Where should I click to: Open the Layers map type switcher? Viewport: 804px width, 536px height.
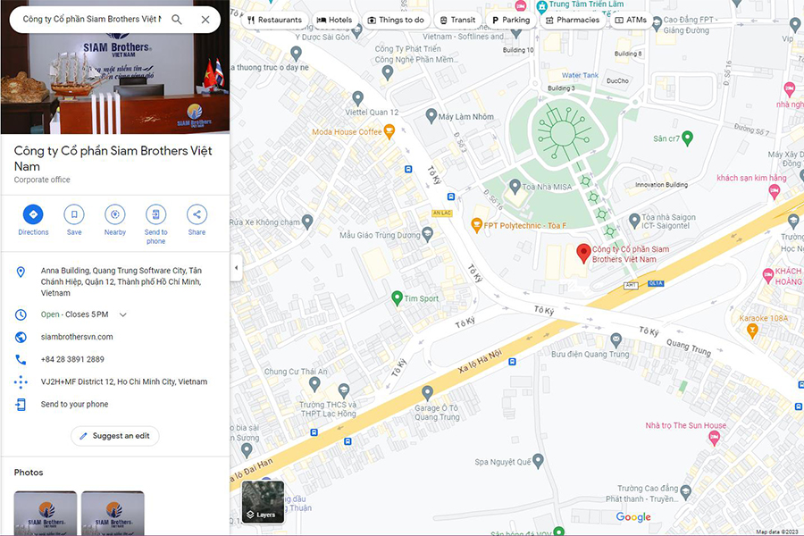(263, 502)
